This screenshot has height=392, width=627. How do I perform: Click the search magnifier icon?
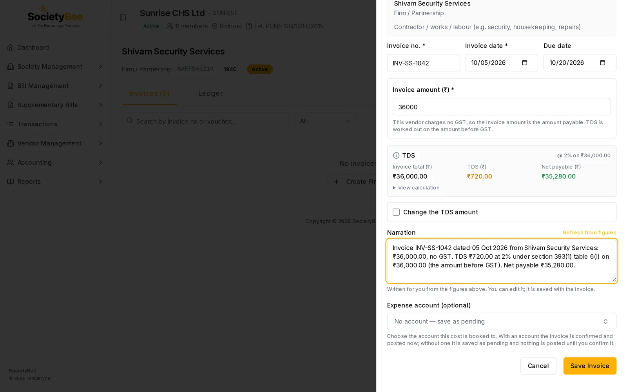130,121
